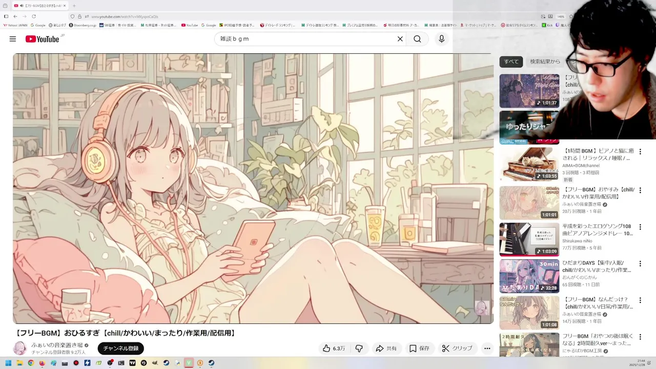Open Yahoo! JAPAN bookmark
This screenshot has height=369, width=656.
click(x=15, y=25)
